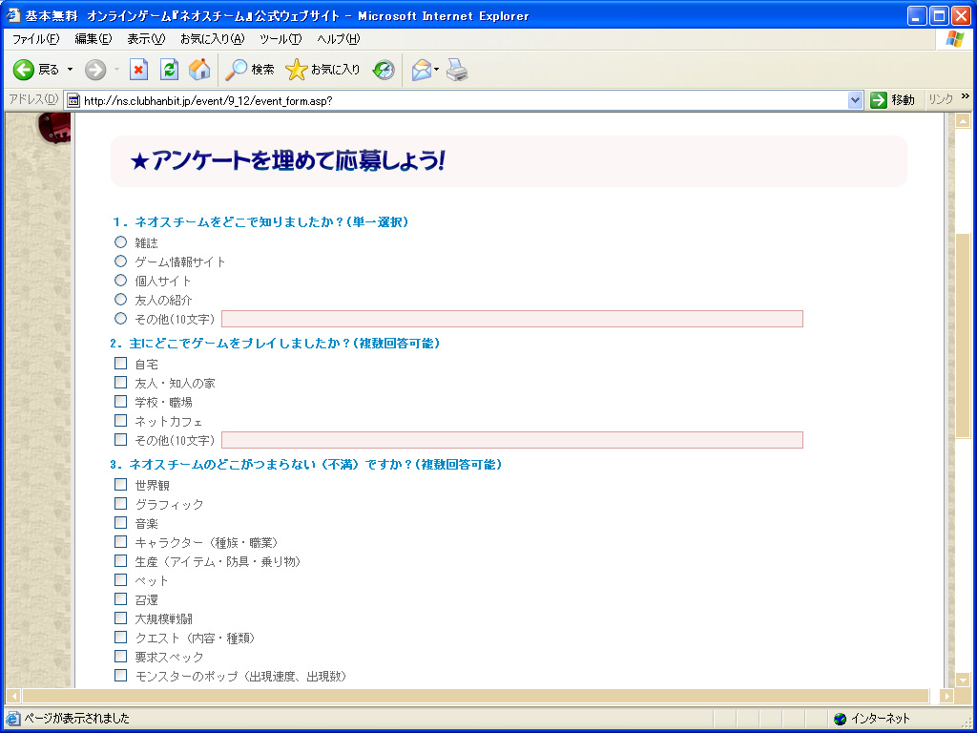Open the Mail icon dropdown arrow
The height and width of the screenshot is (733, 977).
coord(436,70)
